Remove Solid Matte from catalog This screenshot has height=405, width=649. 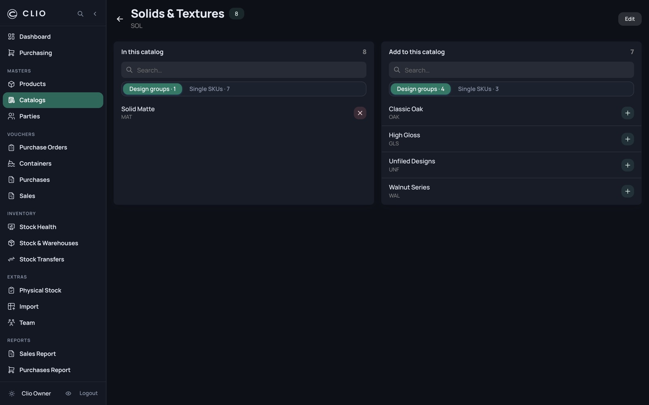tap(360, 113)
